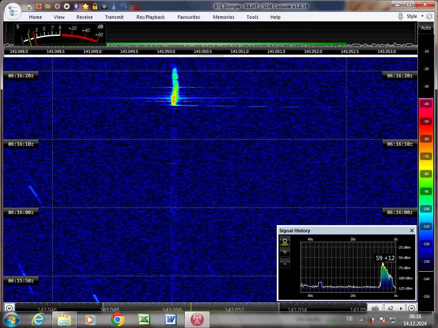Click the stop icon in quick access toolbar
The width and height of the screenshot is (438, 328).
pyautogui.click(x=67, y=6)
